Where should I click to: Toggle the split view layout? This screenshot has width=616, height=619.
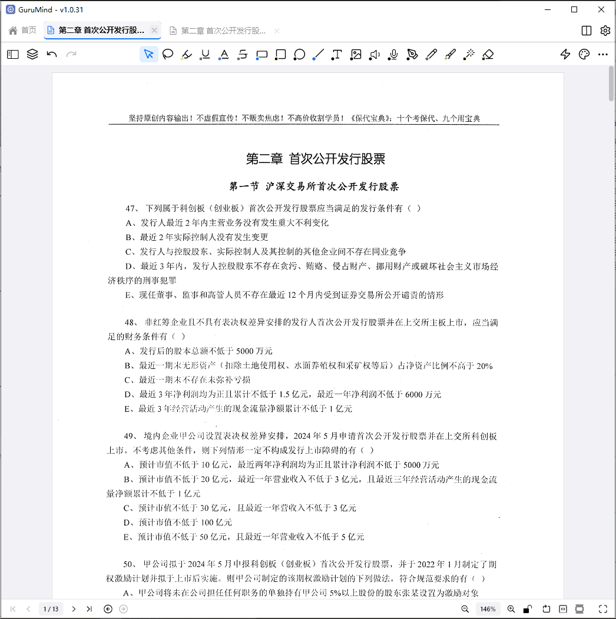pos(587,31)
